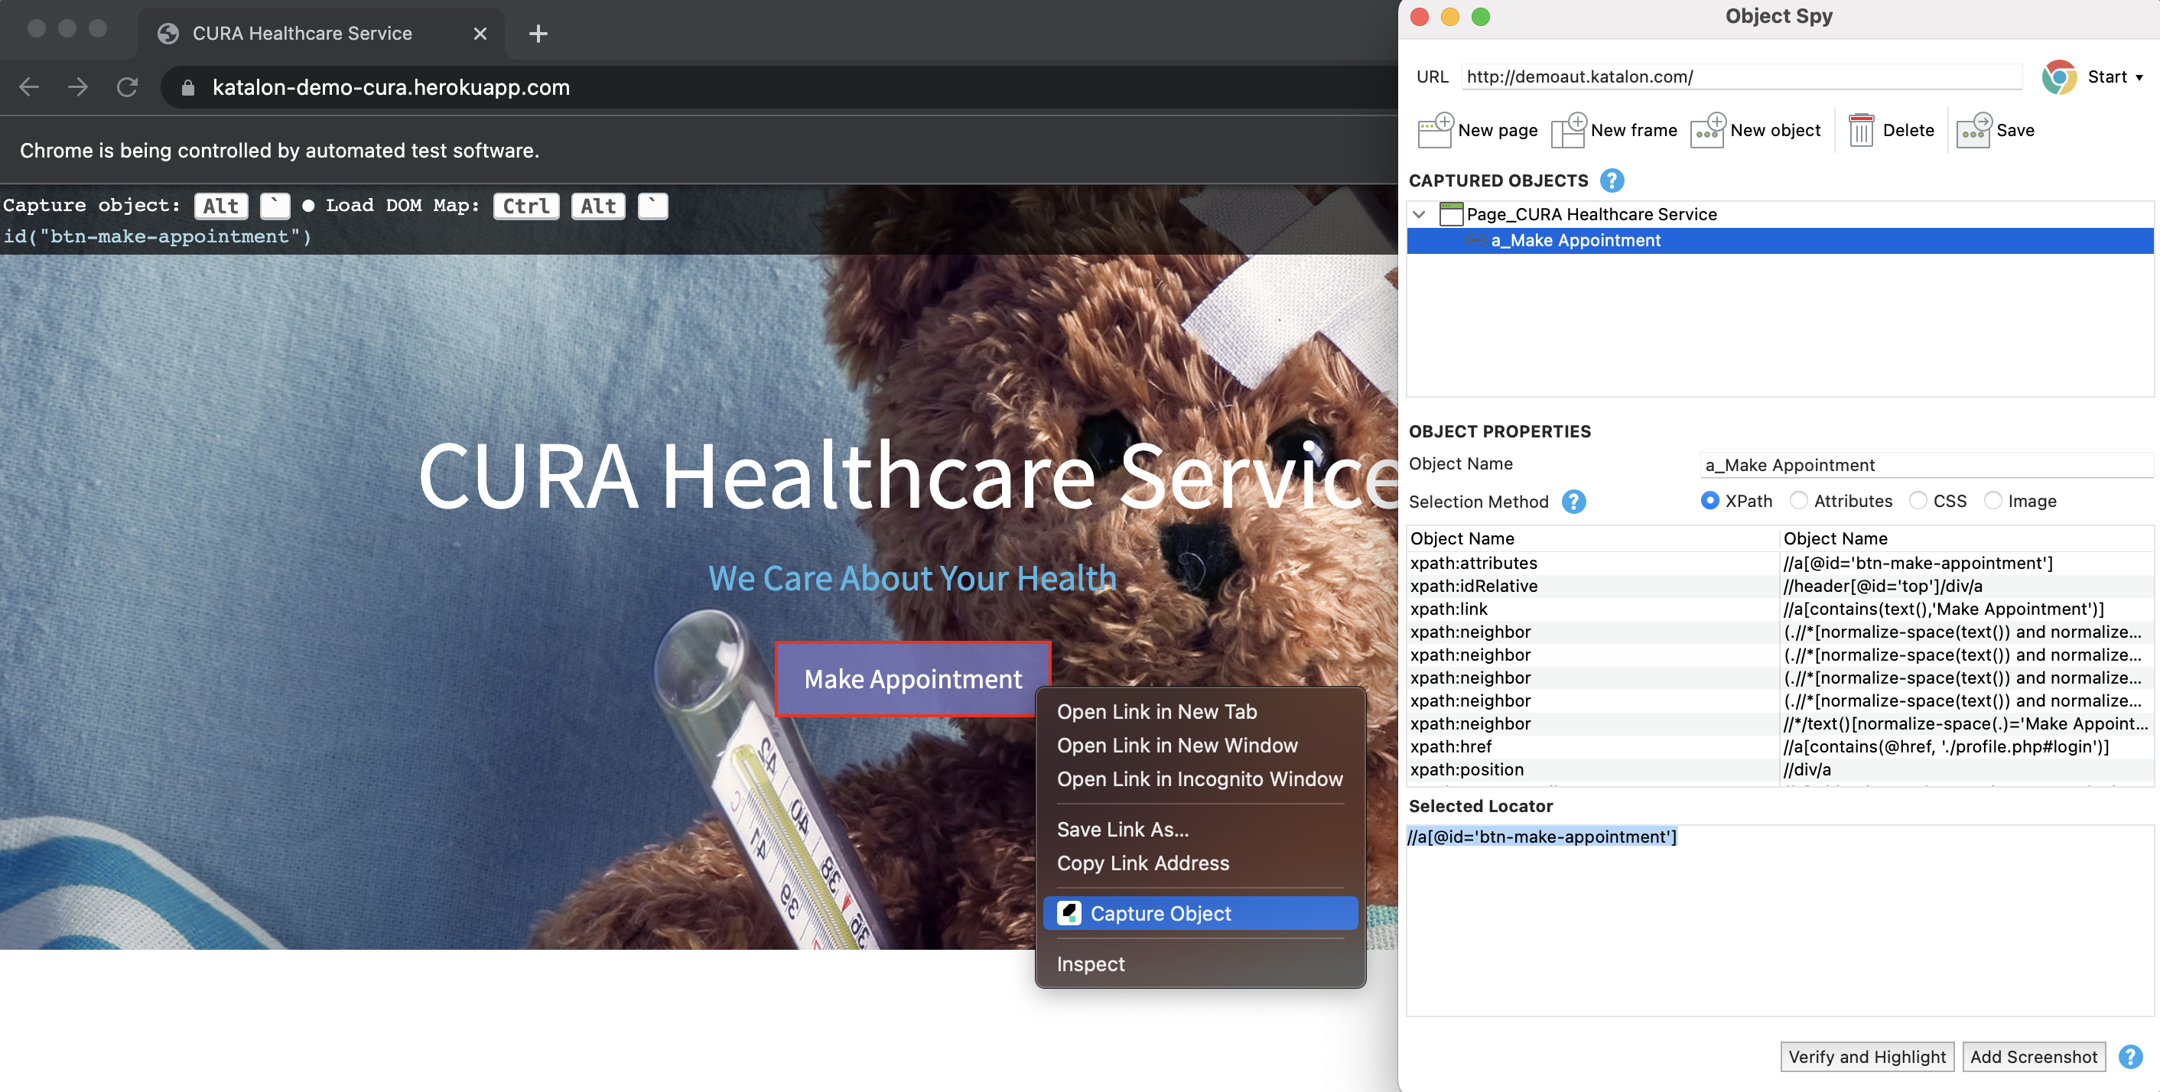Open a new Chrome tab
This screenshot has width=2160, height=1092.
tap(538, 34)
